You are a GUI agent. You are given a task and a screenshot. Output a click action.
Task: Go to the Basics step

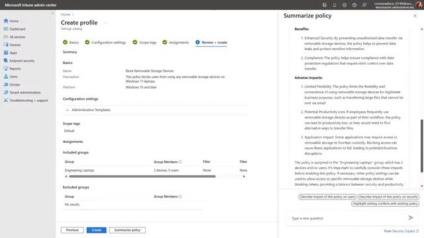tap(71, 42)
